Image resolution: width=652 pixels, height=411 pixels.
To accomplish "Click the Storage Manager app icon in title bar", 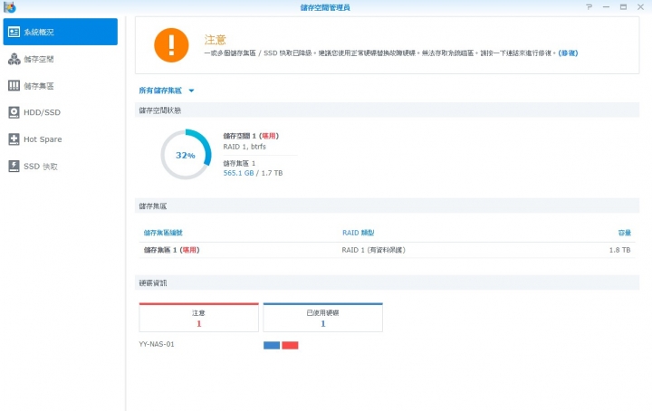I will pos(9,7).
